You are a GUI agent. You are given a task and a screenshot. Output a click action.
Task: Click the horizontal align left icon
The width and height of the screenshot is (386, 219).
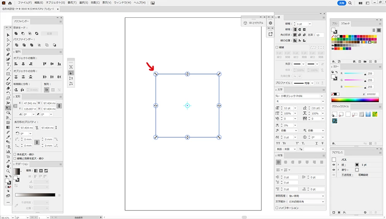tap(16, 64)
